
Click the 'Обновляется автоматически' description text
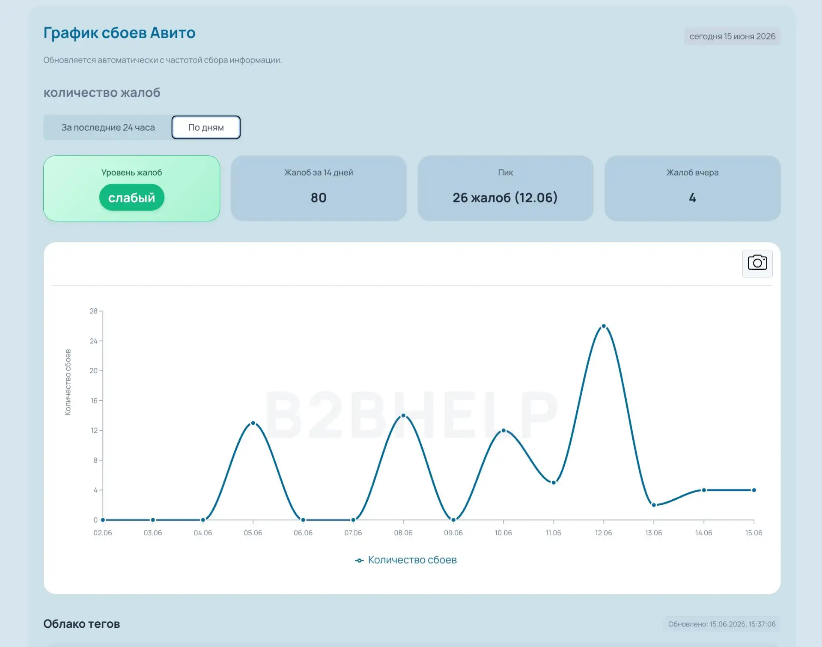(x=163, y=60)
